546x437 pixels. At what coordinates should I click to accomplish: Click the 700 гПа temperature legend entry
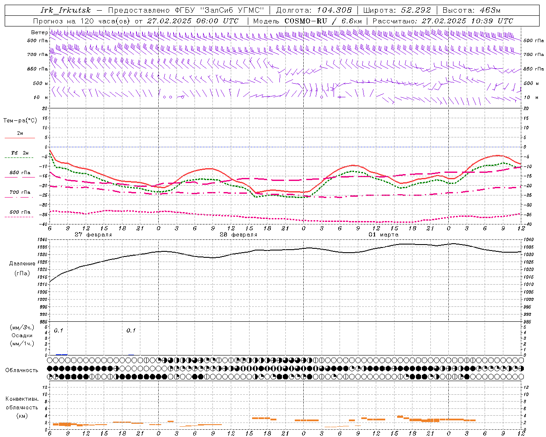coord(20,192)
